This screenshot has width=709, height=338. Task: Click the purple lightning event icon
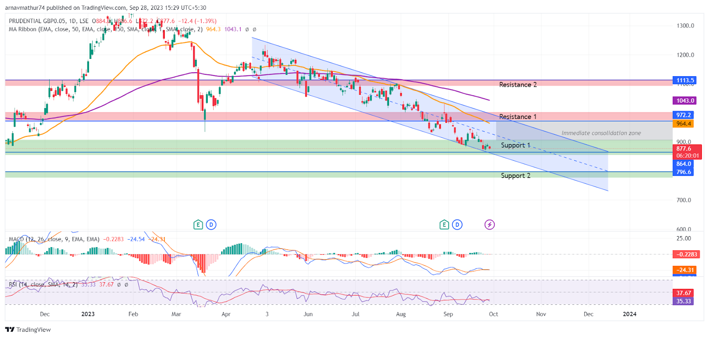(490, 225)
